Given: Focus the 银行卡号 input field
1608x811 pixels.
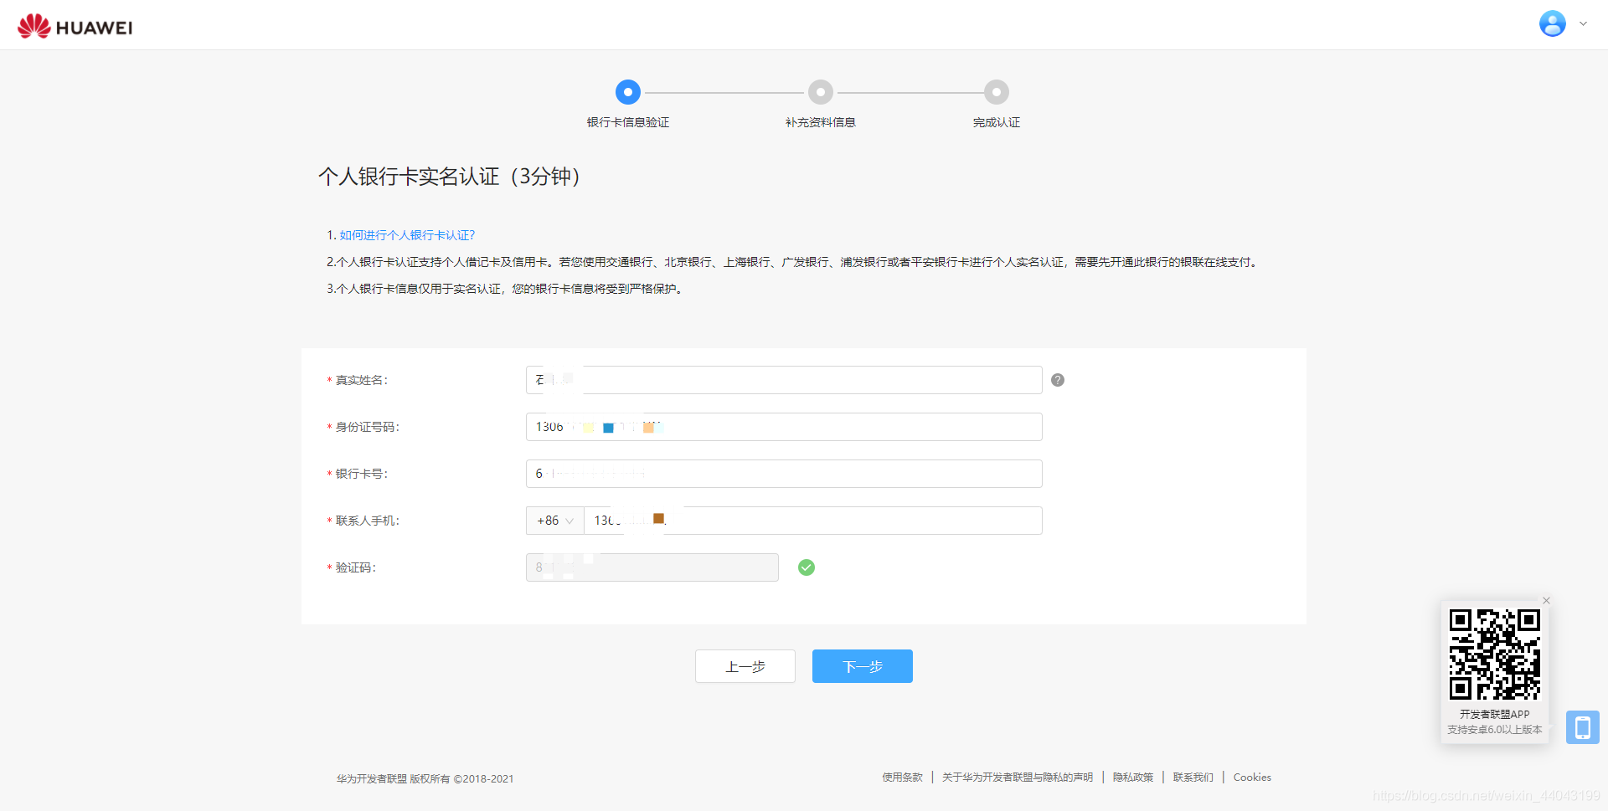Looking at the screenshot, I should (x=784, y=474).
